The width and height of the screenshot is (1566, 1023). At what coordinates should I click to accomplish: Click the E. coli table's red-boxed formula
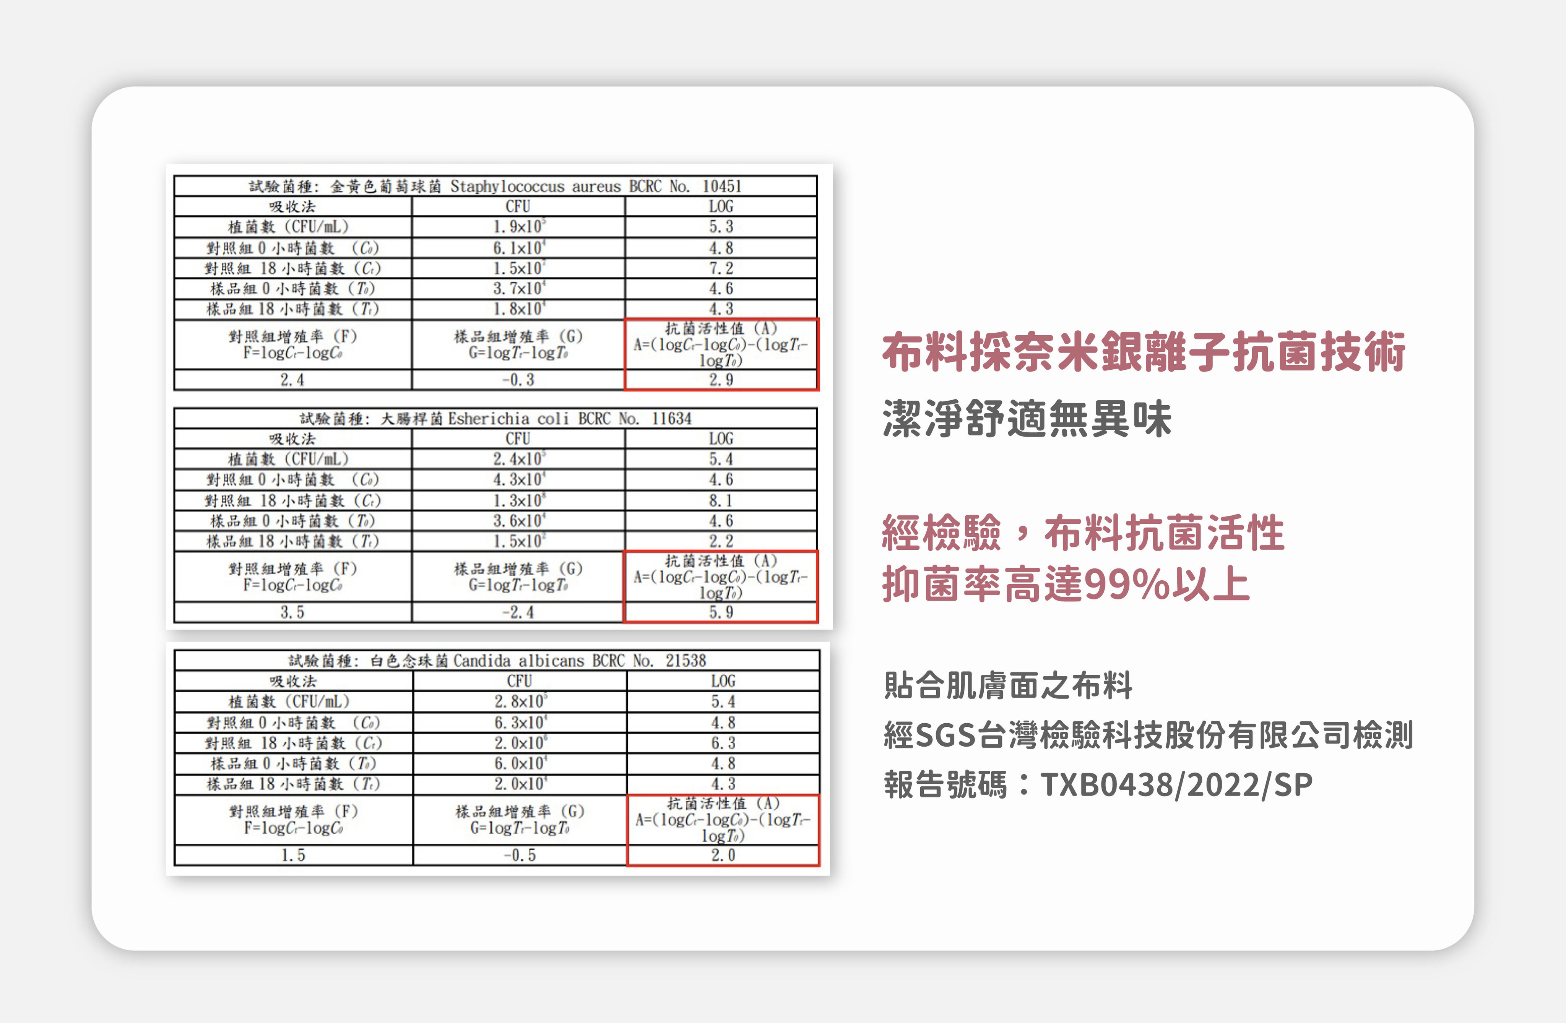721,577
